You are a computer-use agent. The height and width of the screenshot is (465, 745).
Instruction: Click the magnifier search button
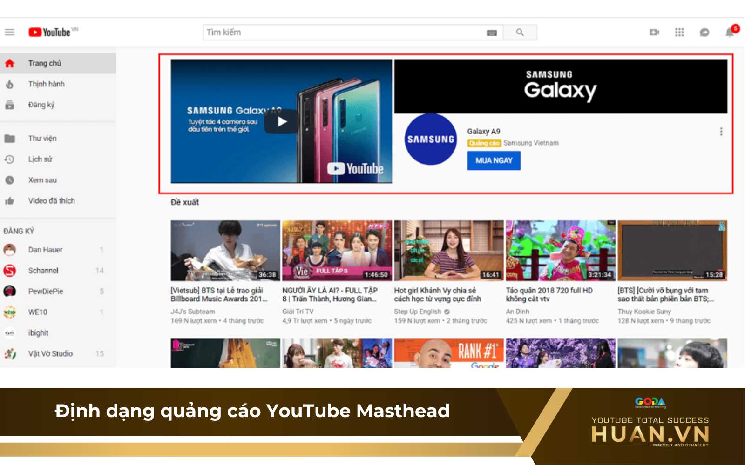point(520,32)
